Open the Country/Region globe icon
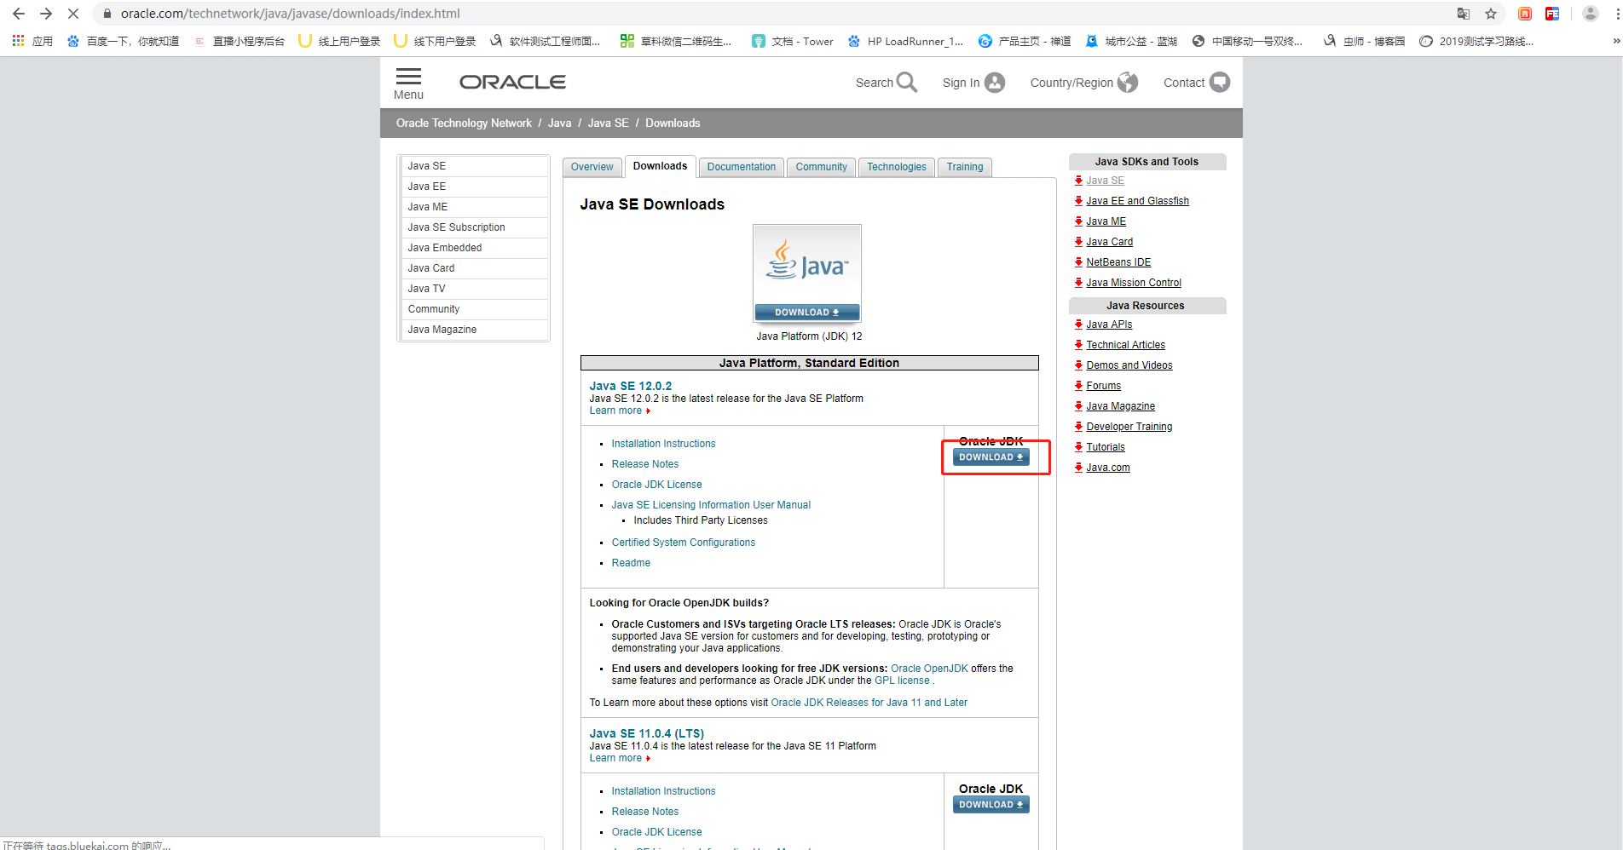Viewport: 1623px width, 850px height. pos(1128,82)
